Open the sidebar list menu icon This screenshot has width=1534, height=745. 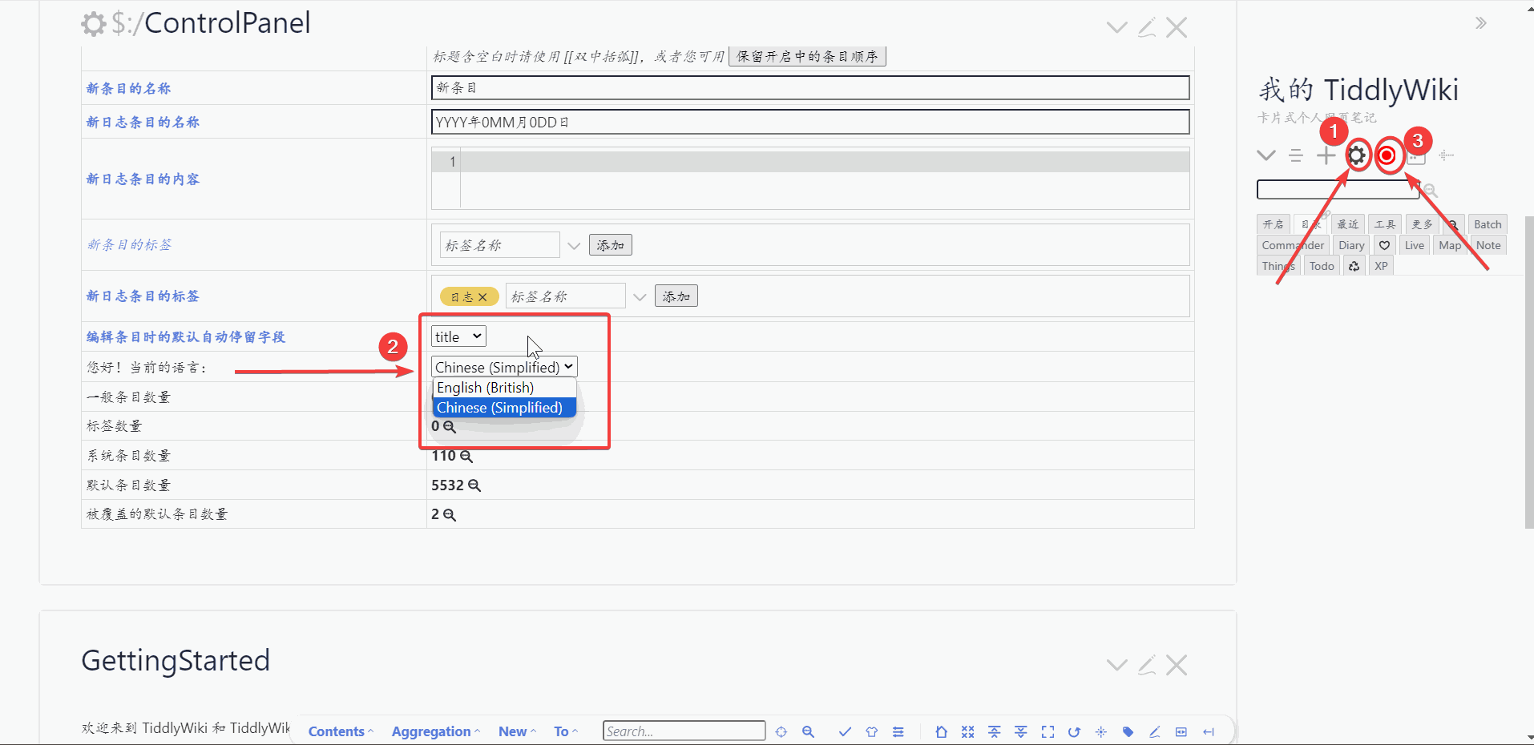point(1296,155)
